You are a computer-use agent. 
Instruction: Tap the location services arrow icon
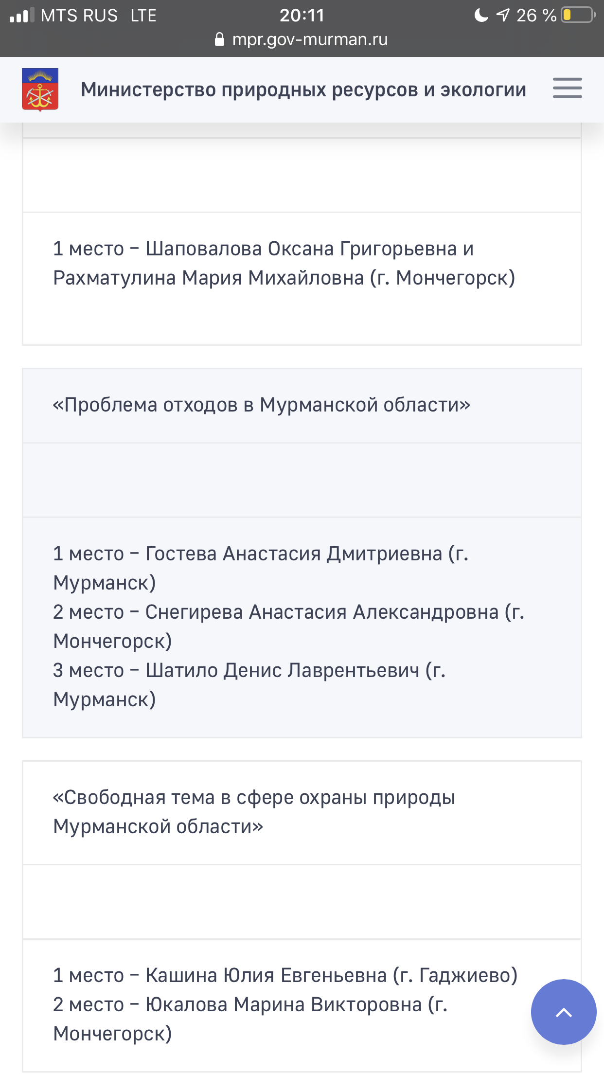click(x=503, y=15)
